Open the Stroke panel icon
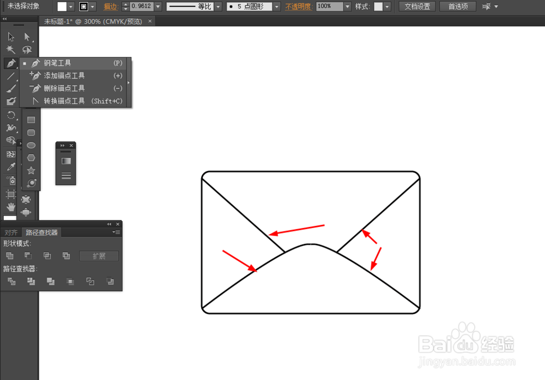Viewport: 545px width, 380px height. (66, 176)
